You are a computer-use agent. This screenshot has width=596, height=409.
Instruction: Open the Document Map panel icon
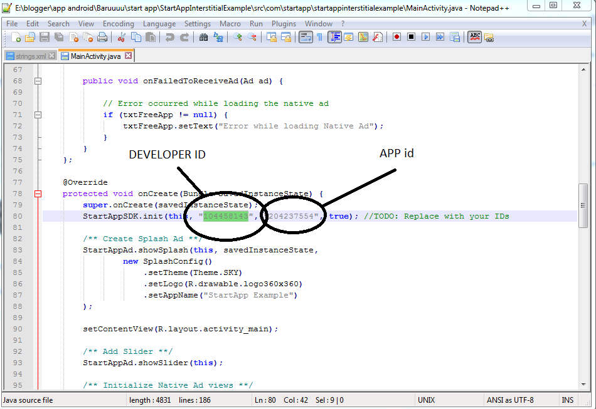click(x=363, y=37)
